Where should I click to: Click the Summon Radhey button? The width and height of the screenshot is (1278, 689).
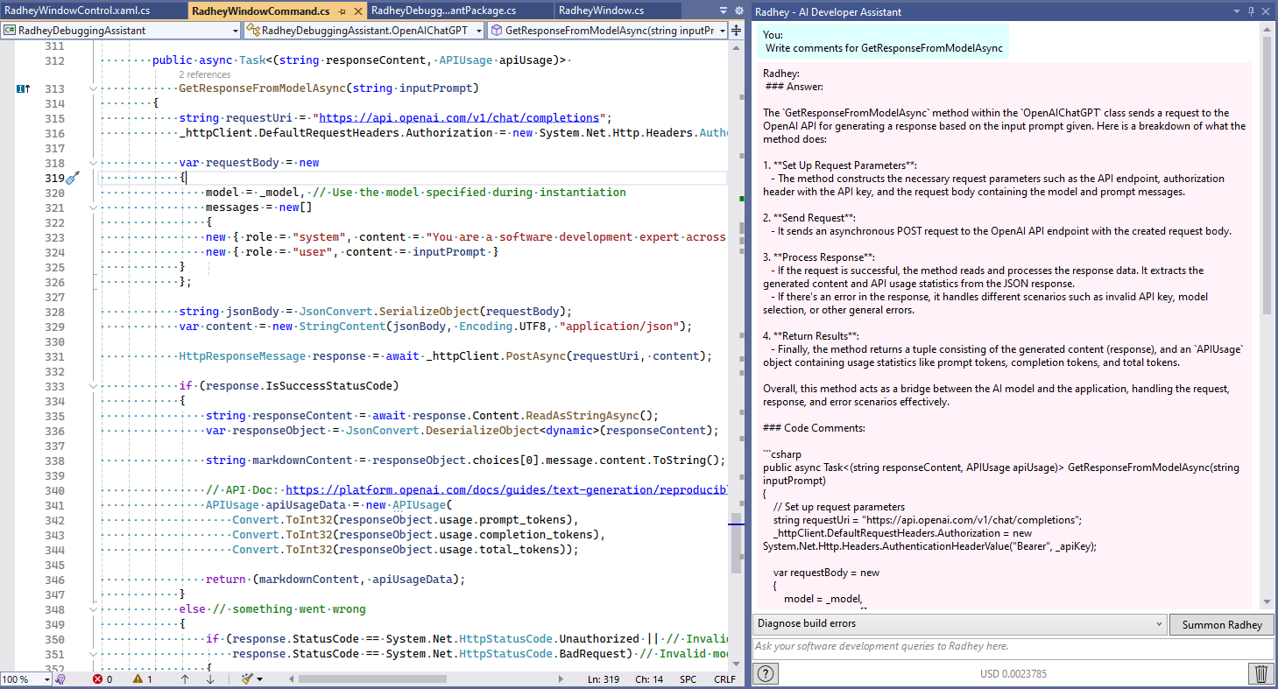point(1222,624)
